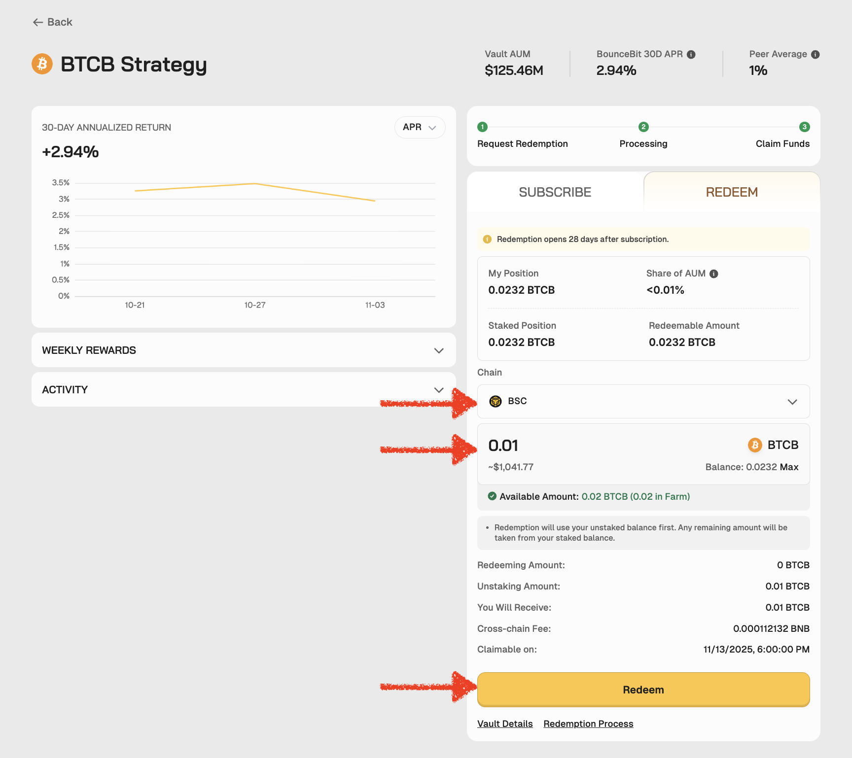
Task: Go back using the Back link
Action: pyautogui.click(x=53, y=22)
